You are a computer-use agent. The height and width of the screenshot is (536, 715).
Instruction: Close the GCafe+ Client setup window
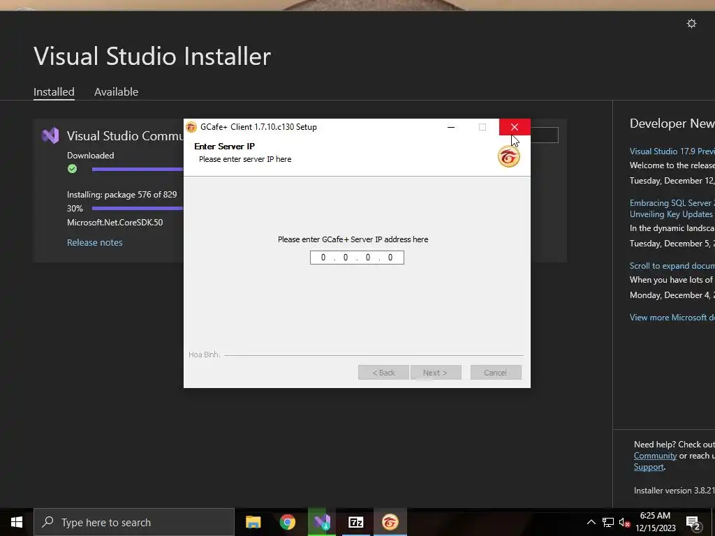(x=515, y=127)
